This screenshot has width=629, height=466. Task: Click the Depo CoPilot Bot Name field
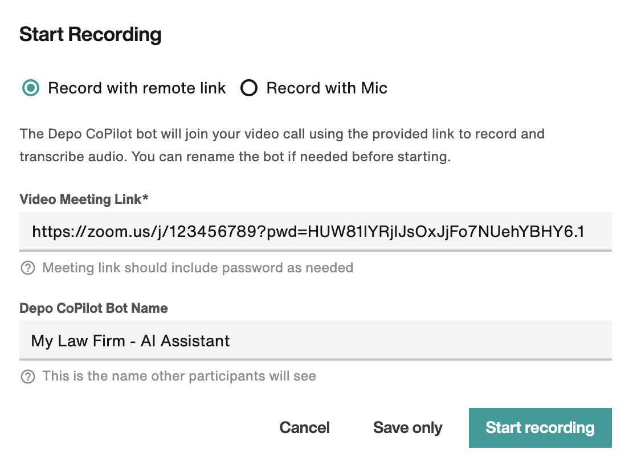pos(315,341)
